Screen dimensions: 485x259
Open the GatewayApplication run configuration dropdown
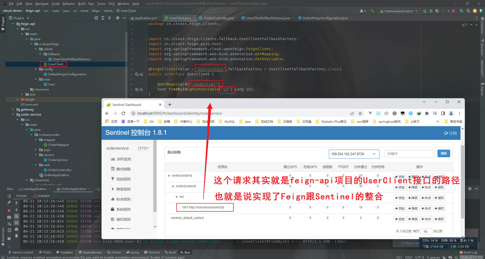[x=398, y=11]
